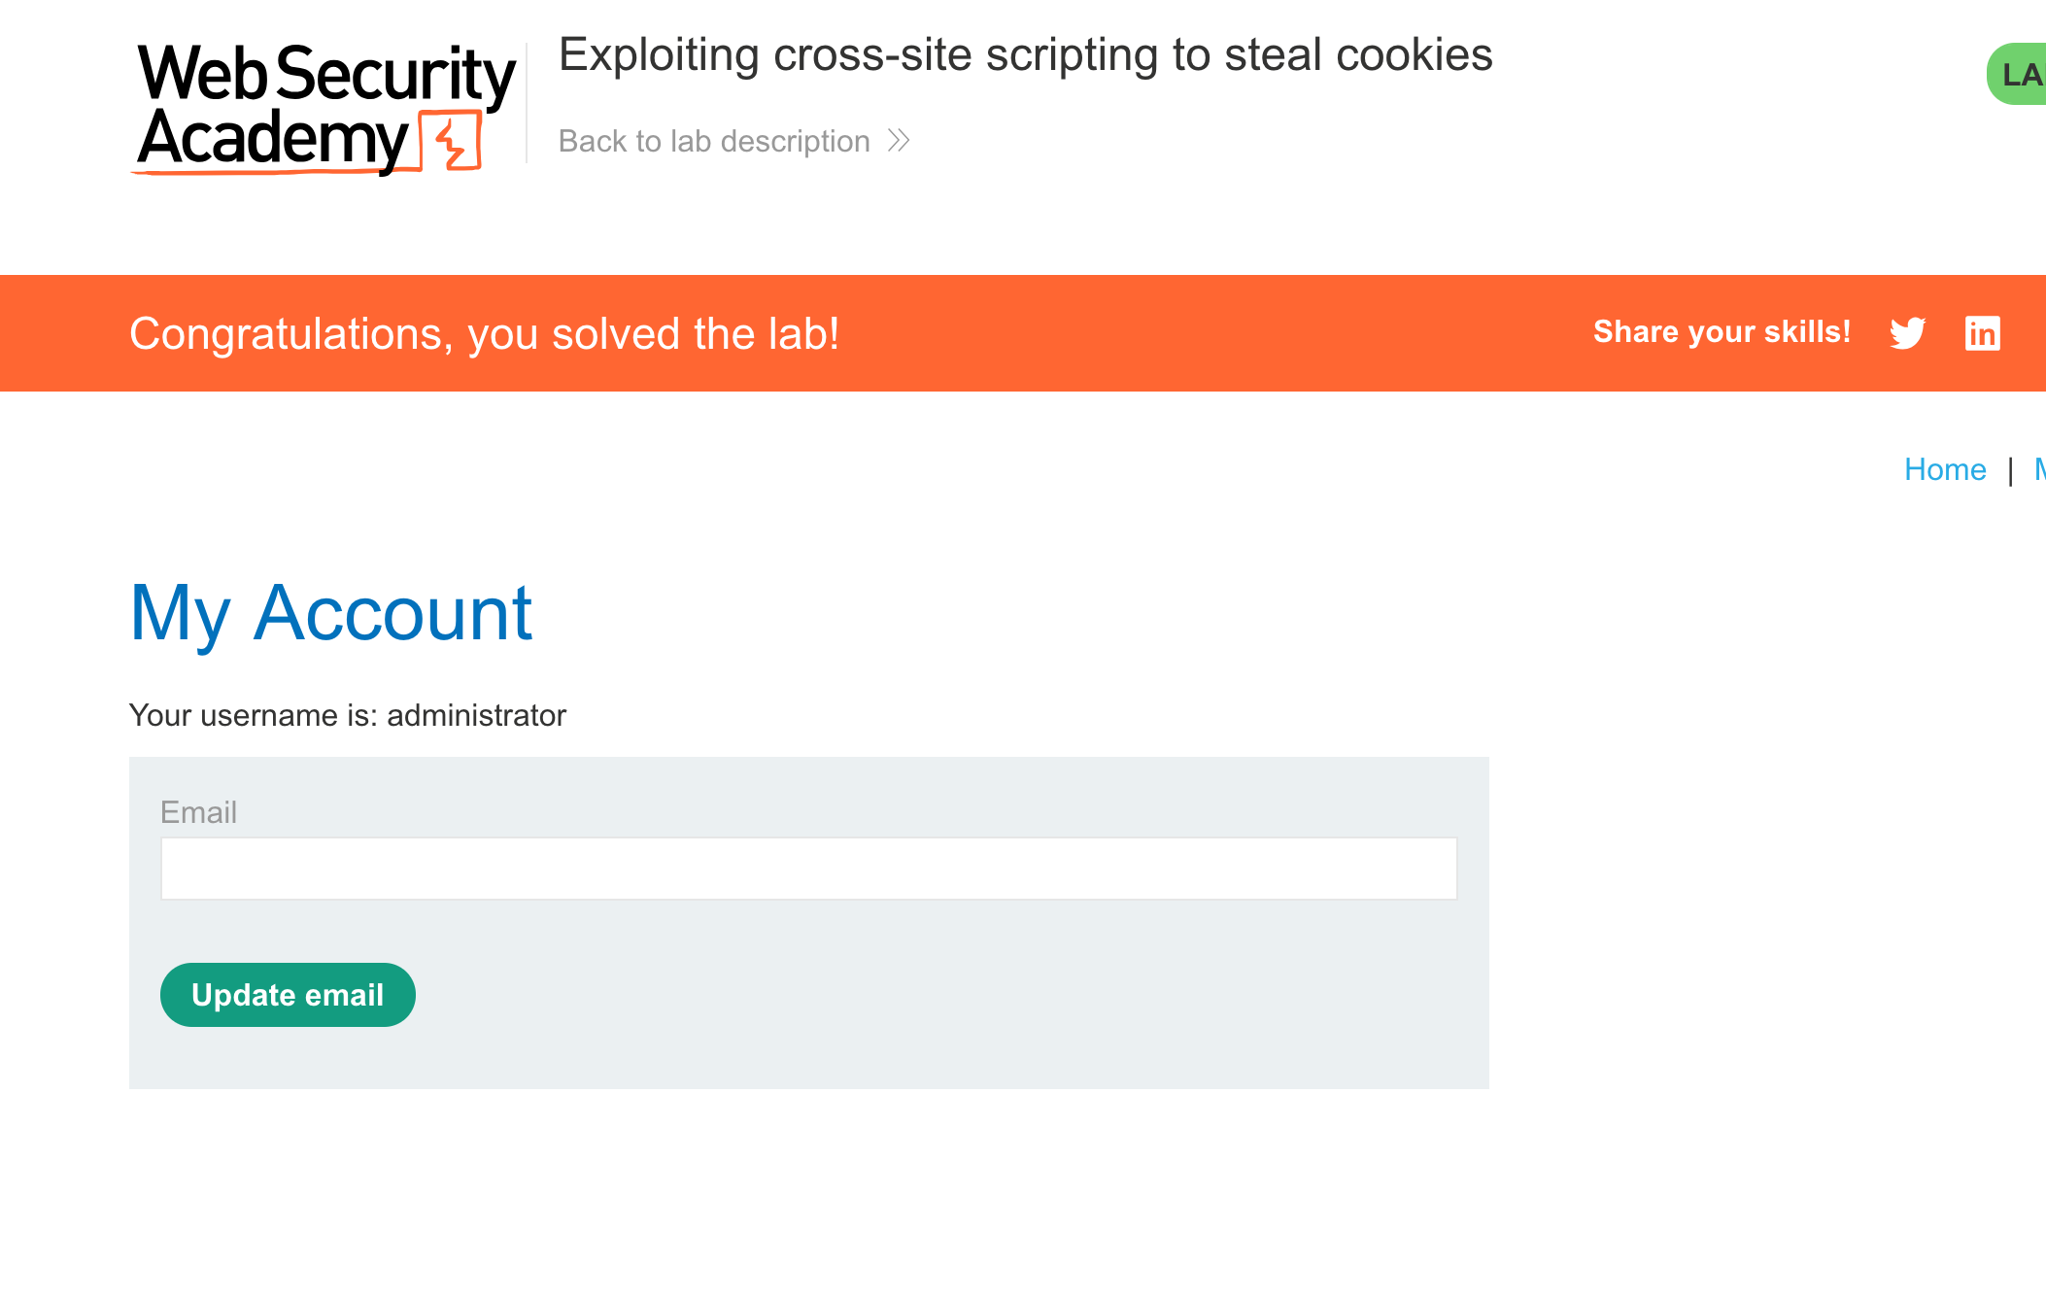This screenshot has width=2046, height=1298.
Task: Click the pipe separator beside Home
Action: tap(2010, 470)
